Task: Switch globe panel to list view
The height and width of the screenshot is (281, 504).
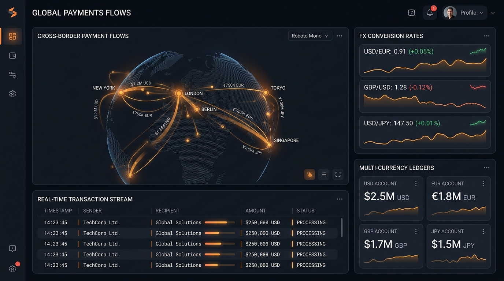Action: point(324,175)
